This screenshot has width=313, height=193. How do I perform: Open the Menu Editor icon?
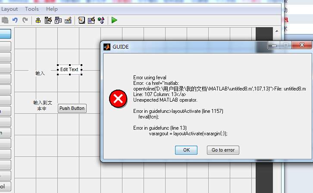pyautogui.click(x=48, y=20)
